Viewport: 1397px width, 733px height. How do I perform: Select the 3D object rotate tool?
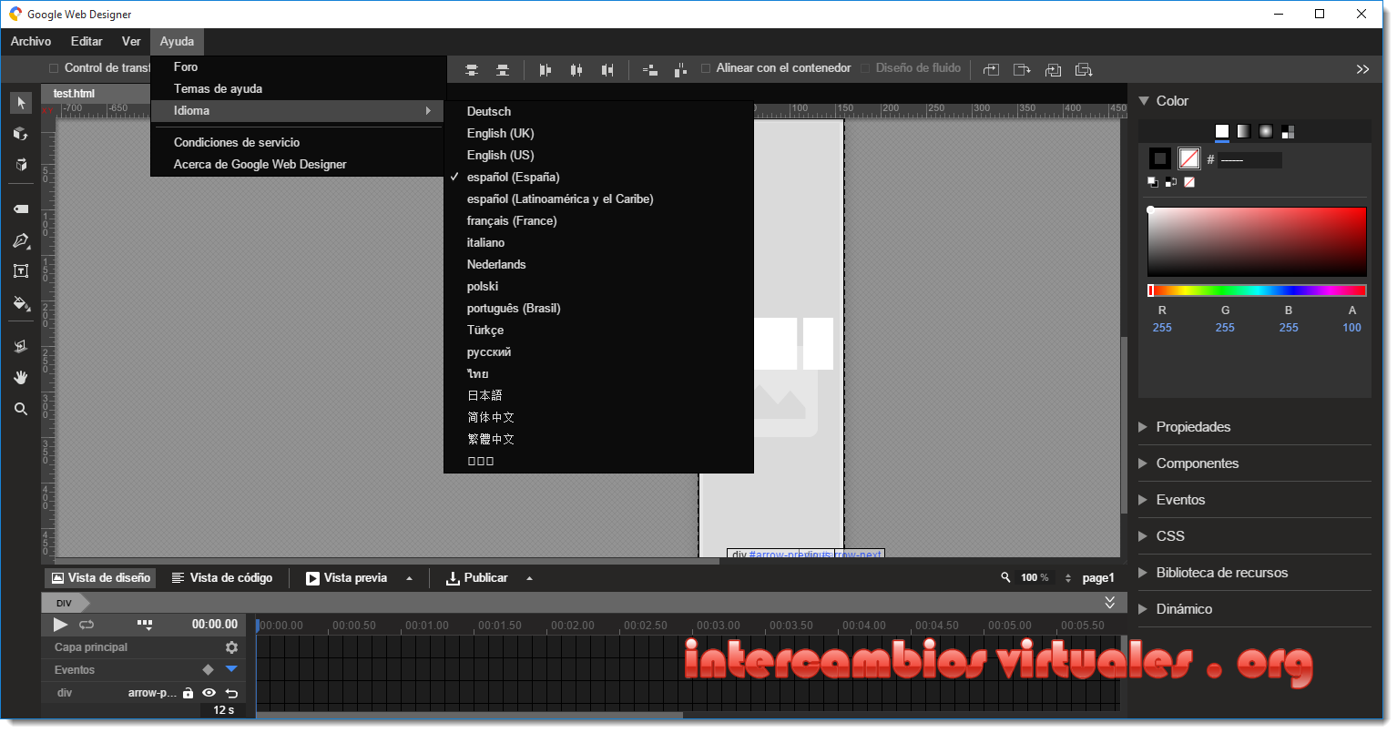21,134
